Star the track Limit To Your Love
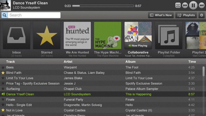The width and height of the screenshot is (206, 116). pyautogui.click(x=3, y=78)
